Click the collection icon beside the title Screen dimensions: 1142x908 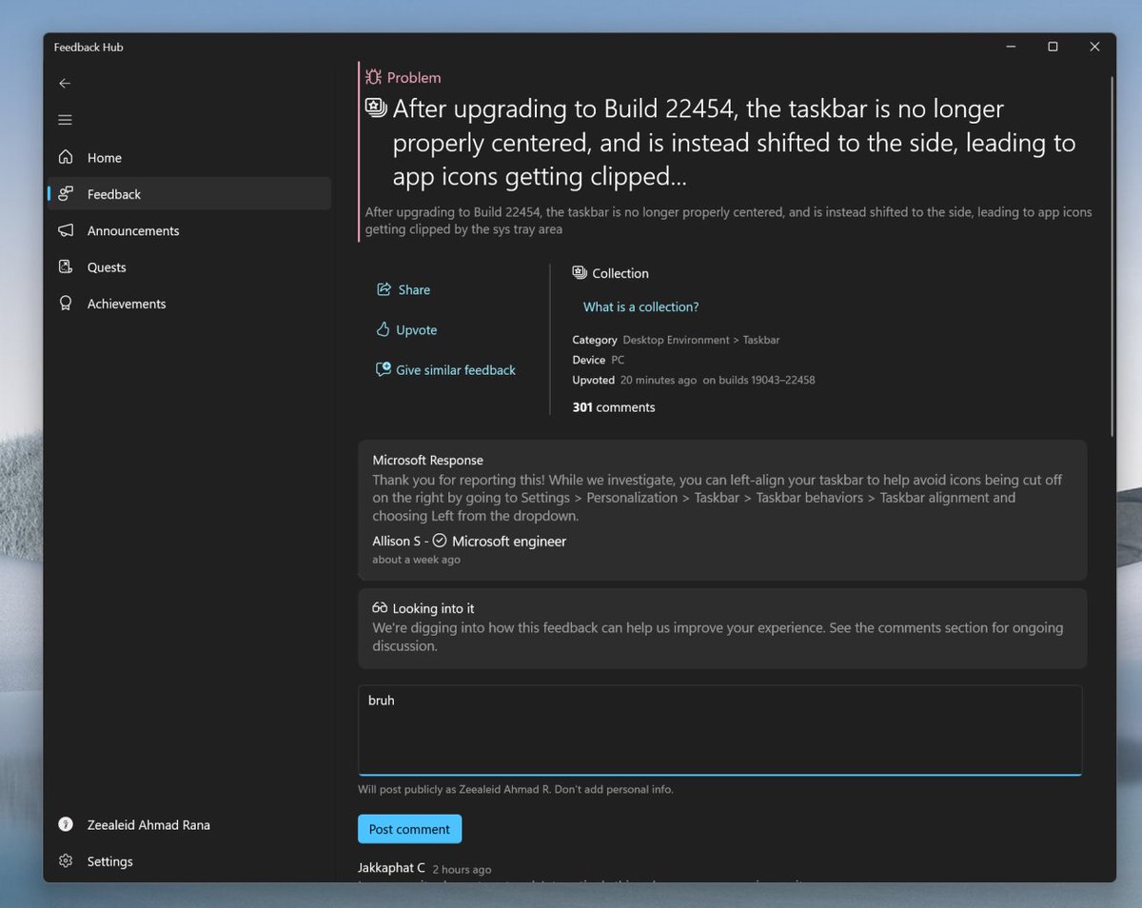click(x=376, y=108)
